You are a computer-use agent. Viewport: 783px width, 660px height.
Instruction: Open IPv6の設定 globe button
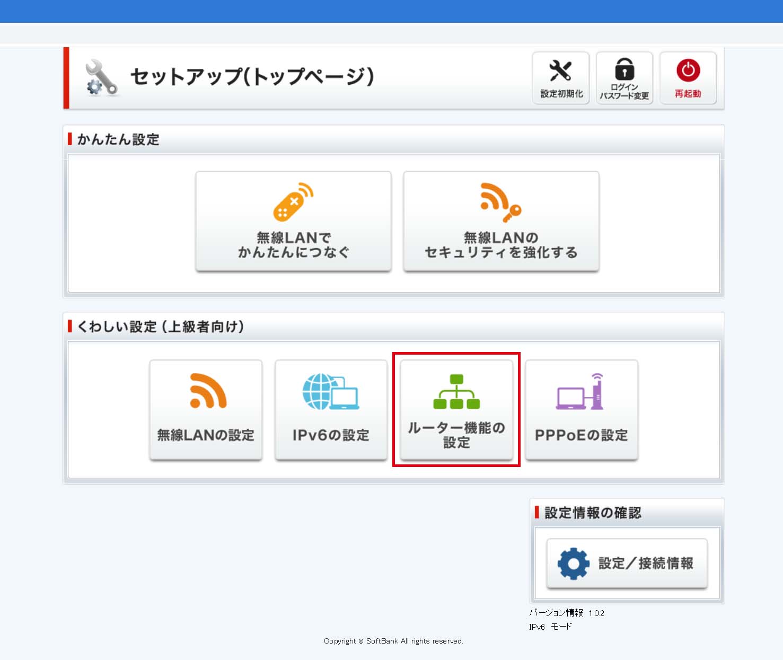tap(331, 410)
